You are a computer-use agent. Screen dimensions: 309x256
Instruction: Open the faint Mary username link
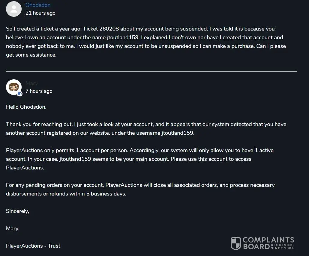coord(31,83)
